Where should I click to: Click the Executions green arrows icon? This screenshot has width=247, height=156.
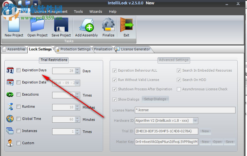point(10,94)
